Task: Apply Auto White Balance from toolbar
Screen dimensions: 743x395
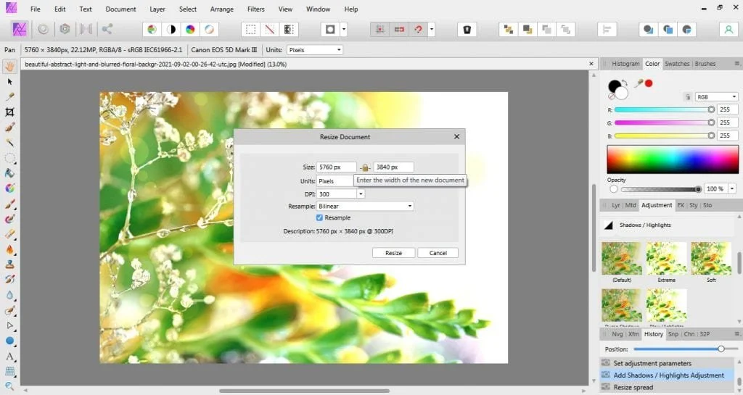Action: [x=209, y=29]
